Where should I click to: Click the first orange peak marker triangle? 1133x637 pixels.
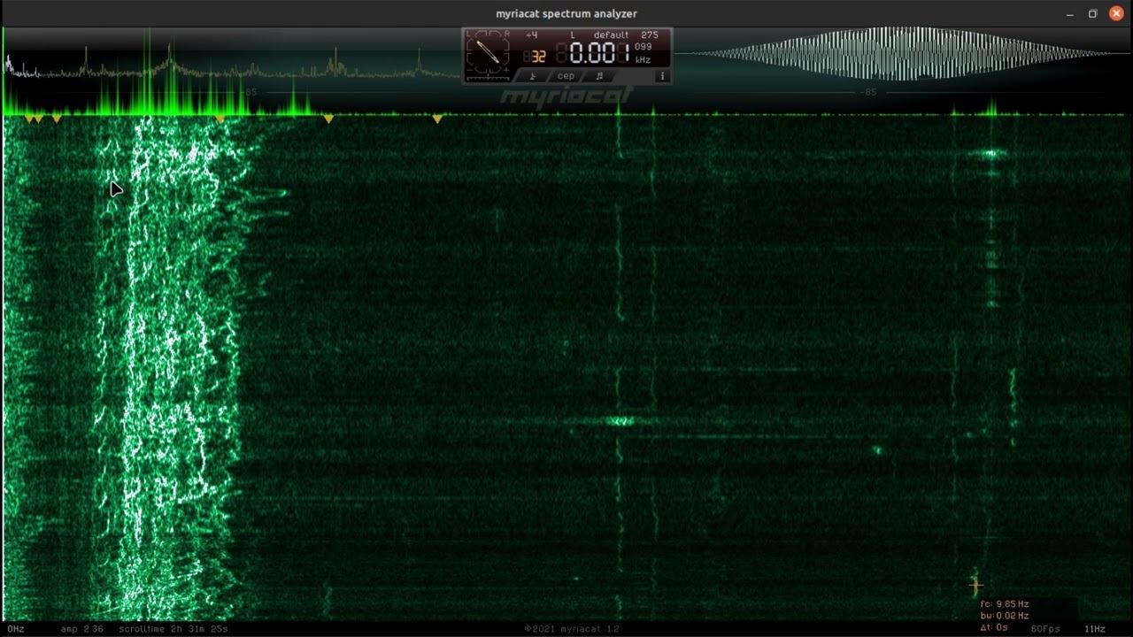coord(29,119)
